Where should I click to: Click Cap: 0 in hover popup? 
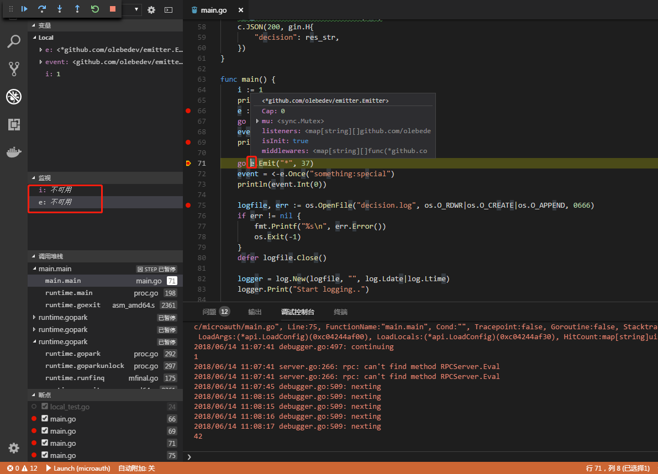pyautogui.click(x=273, y=111)
